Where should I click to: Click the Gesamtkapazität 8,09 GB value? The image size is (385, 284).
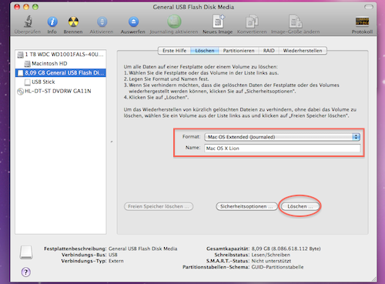(286, 249)
